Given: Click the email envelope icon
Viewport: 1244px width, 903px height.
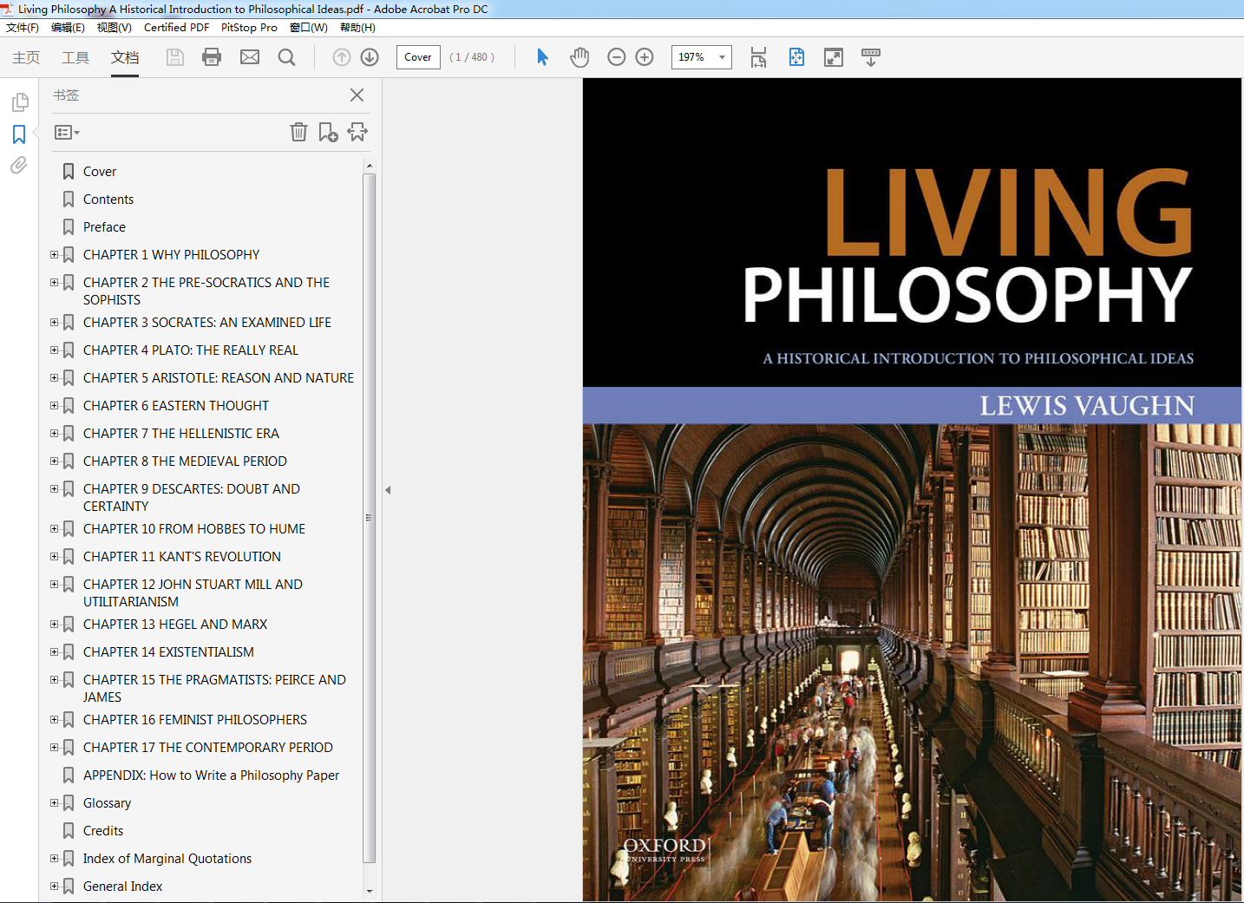Looking at the screenshot, I should [250, 57].
